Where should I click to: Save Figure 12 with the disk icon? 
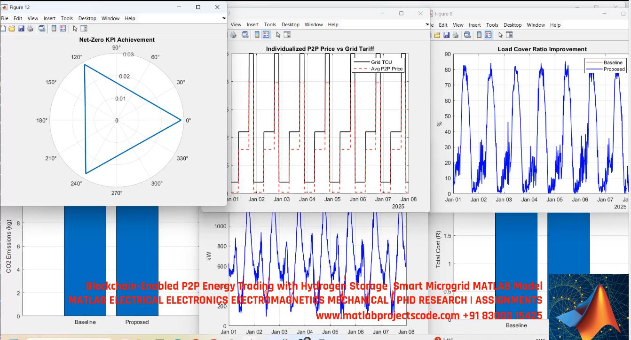coord(21,28)
